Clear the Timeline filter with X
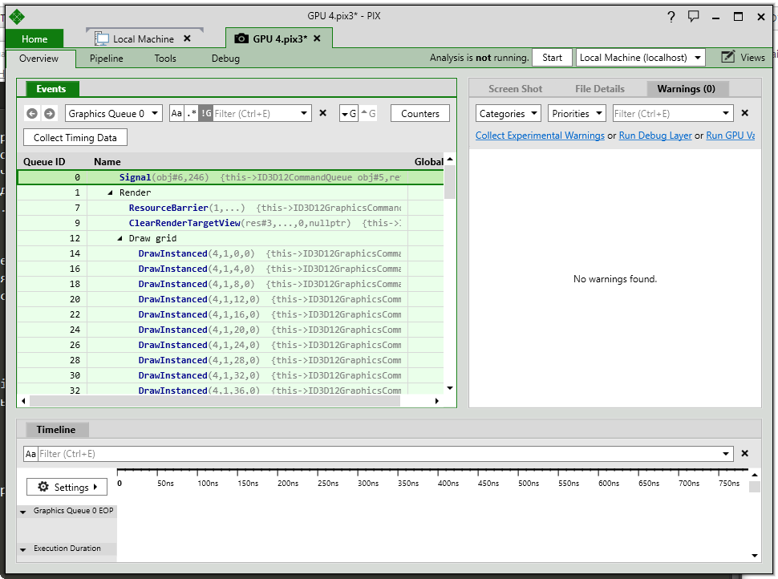The width and height of the screenshot is (778, 579). (745, 453)
